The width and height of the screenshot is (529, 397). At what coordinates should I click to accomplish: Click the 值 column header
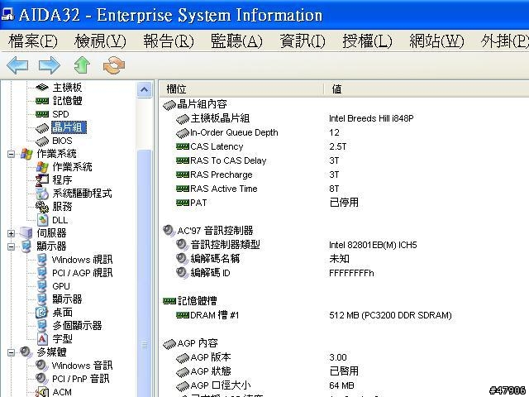427,89
